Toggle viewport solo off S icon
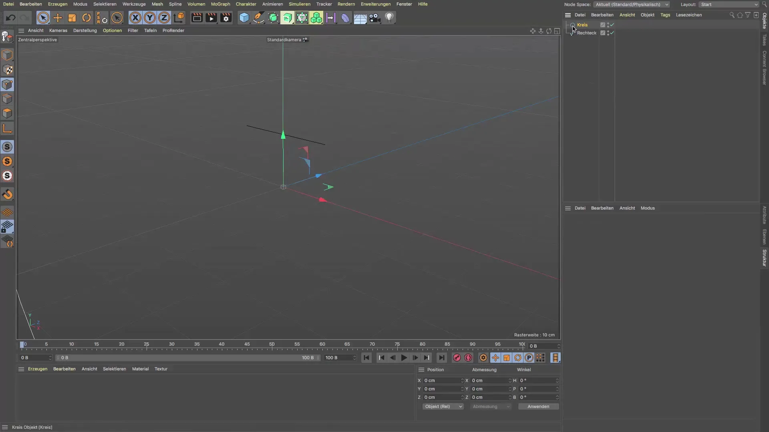 [x=7, y=147]
